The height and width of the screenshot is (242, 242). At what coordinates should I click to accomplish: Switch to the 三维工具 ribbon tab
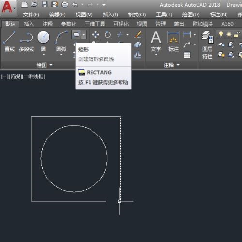tap(95, 24)
